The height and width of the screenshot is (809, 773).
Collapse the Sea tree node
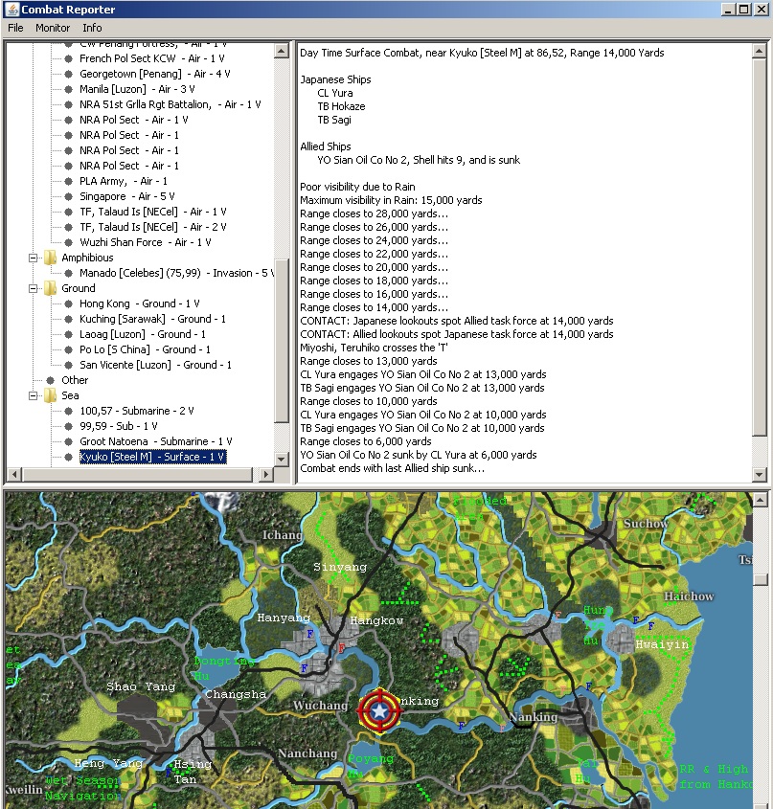pyautogui.click(x=34, y=395)
